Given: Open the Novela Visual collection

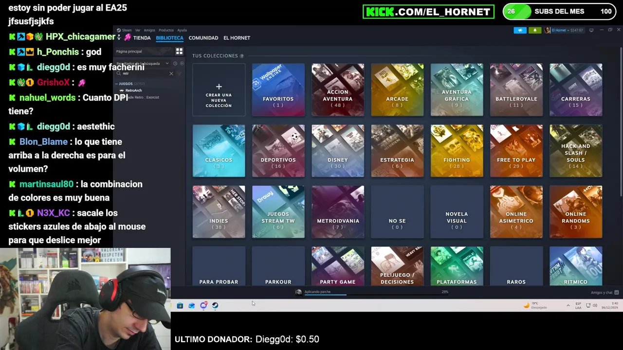Looking at the screenshot, I should click(x=457, y=212).
